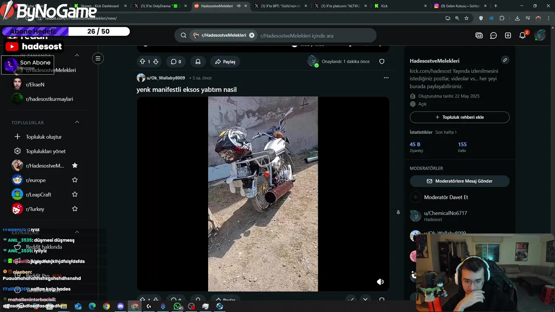Open the user avatar menu

pos(540,36)
